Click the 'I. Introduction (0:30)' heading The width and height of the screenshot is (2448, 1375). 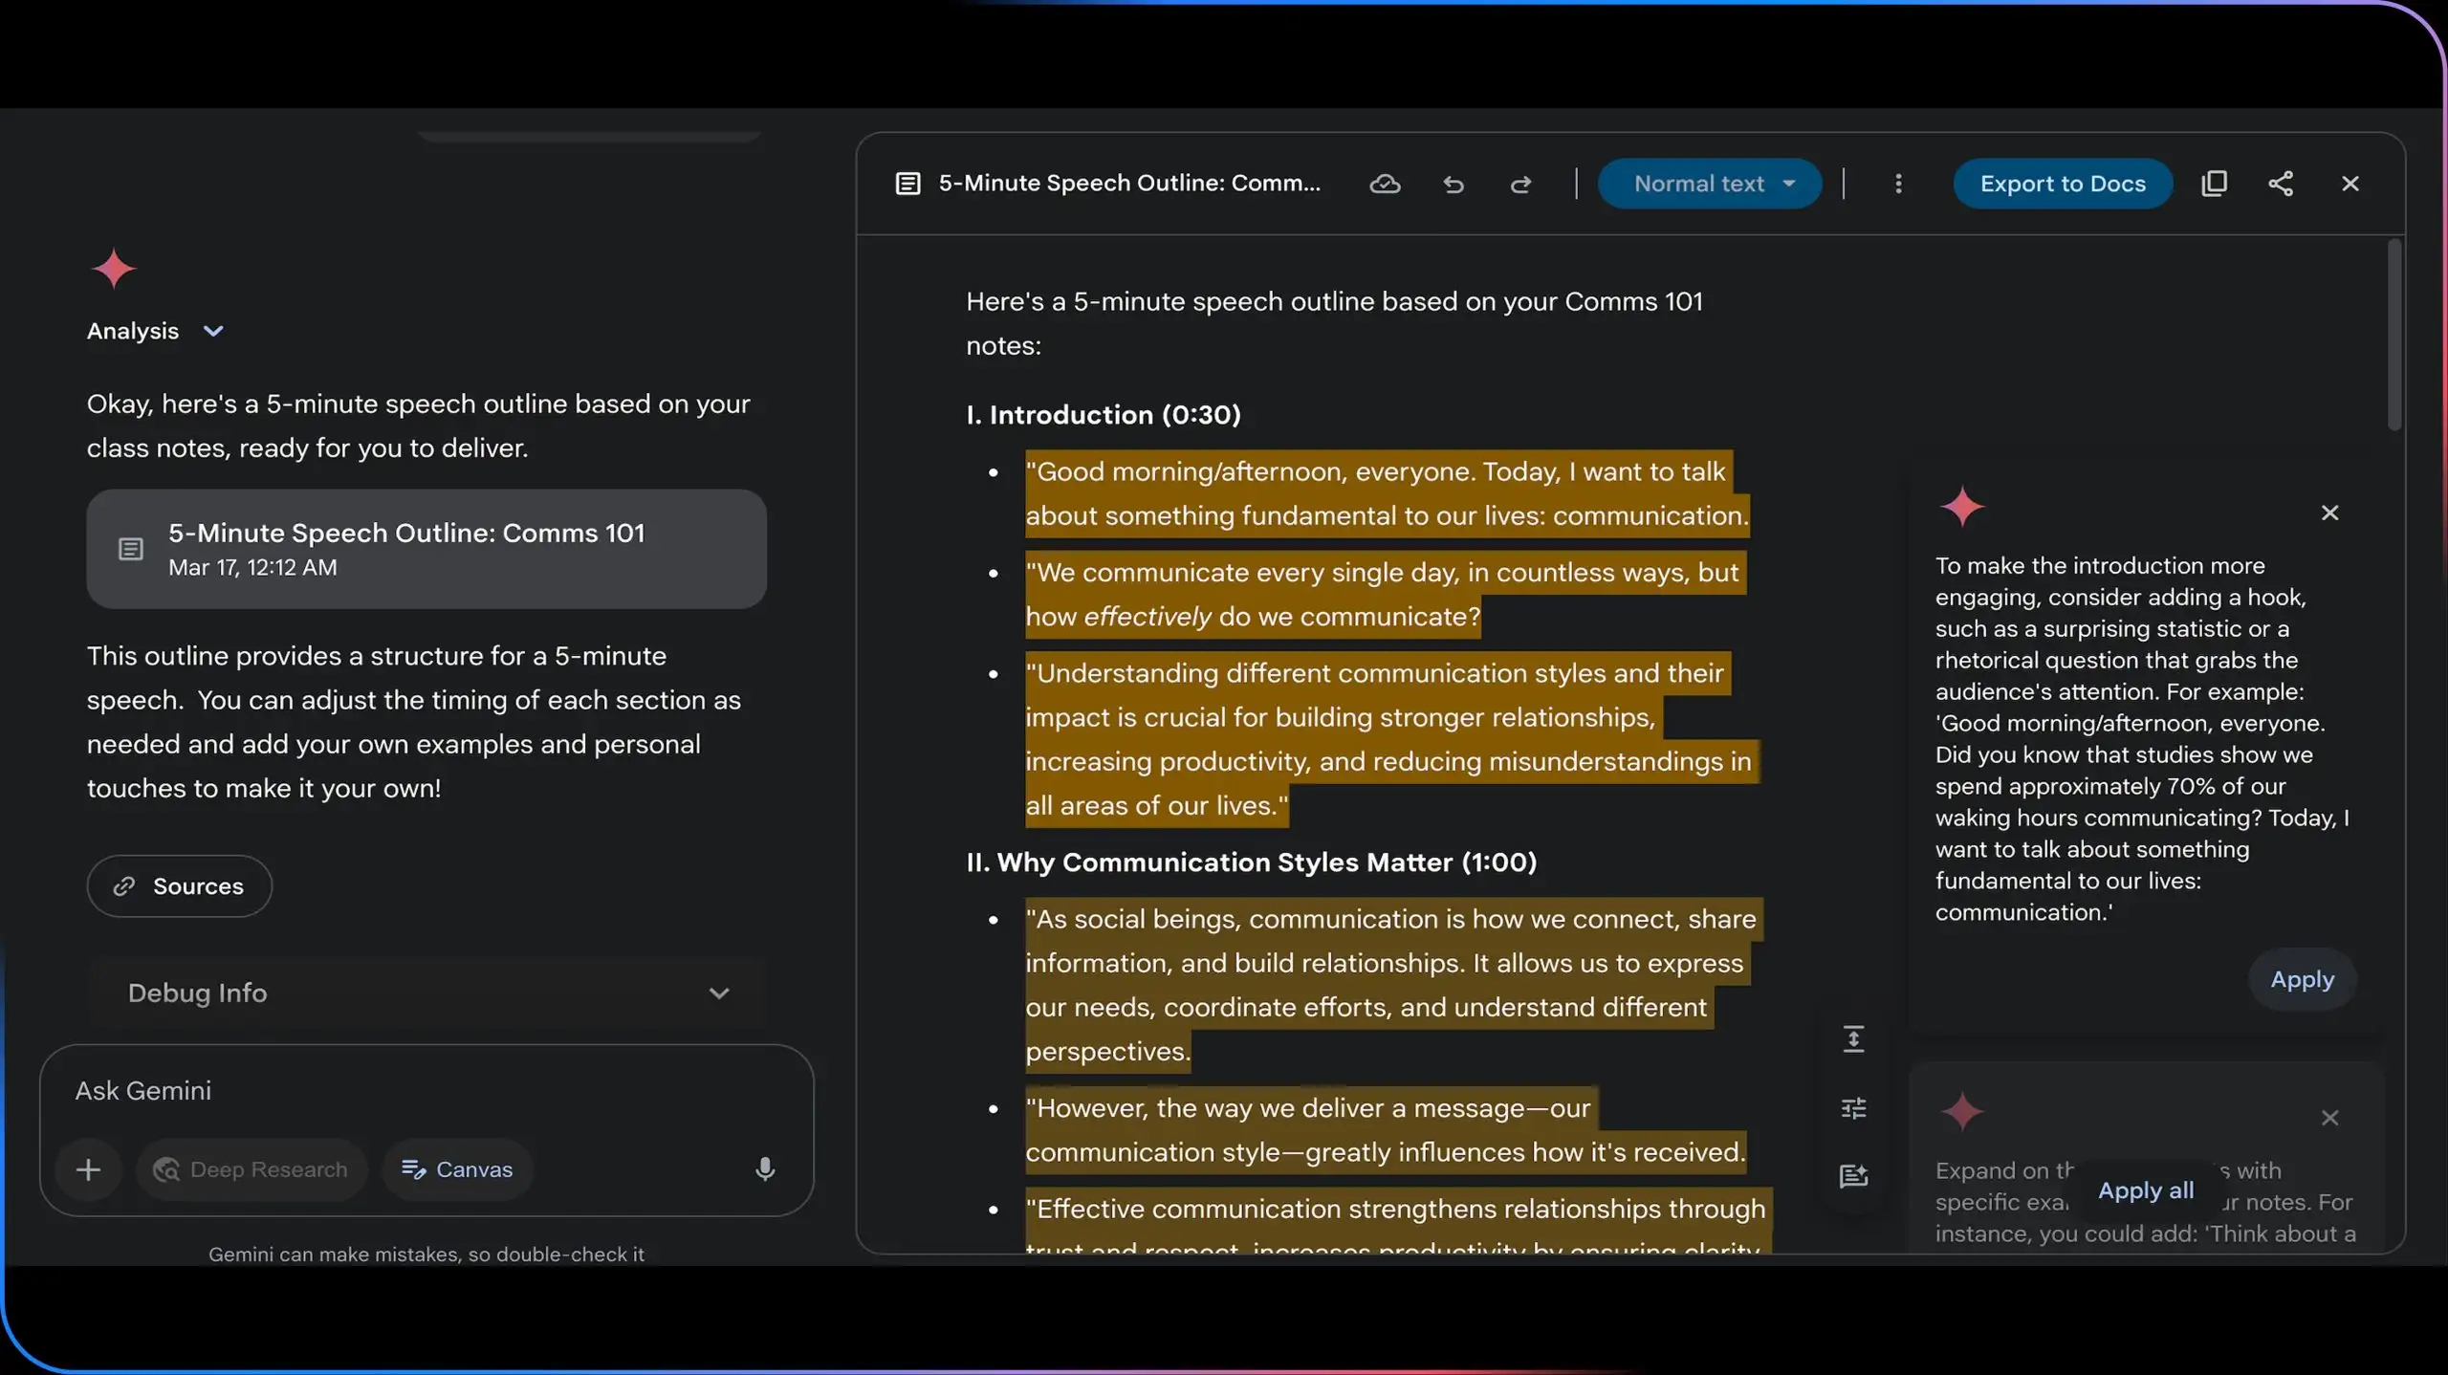pos(1104,415)
